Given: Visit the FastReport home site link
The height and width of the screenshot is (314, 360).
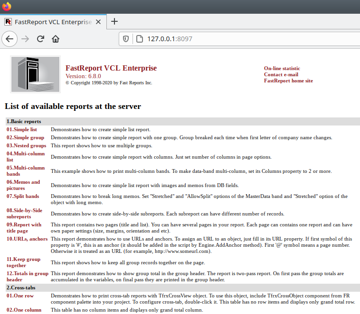Looking at the screenshot, I should tap(288, 81).
